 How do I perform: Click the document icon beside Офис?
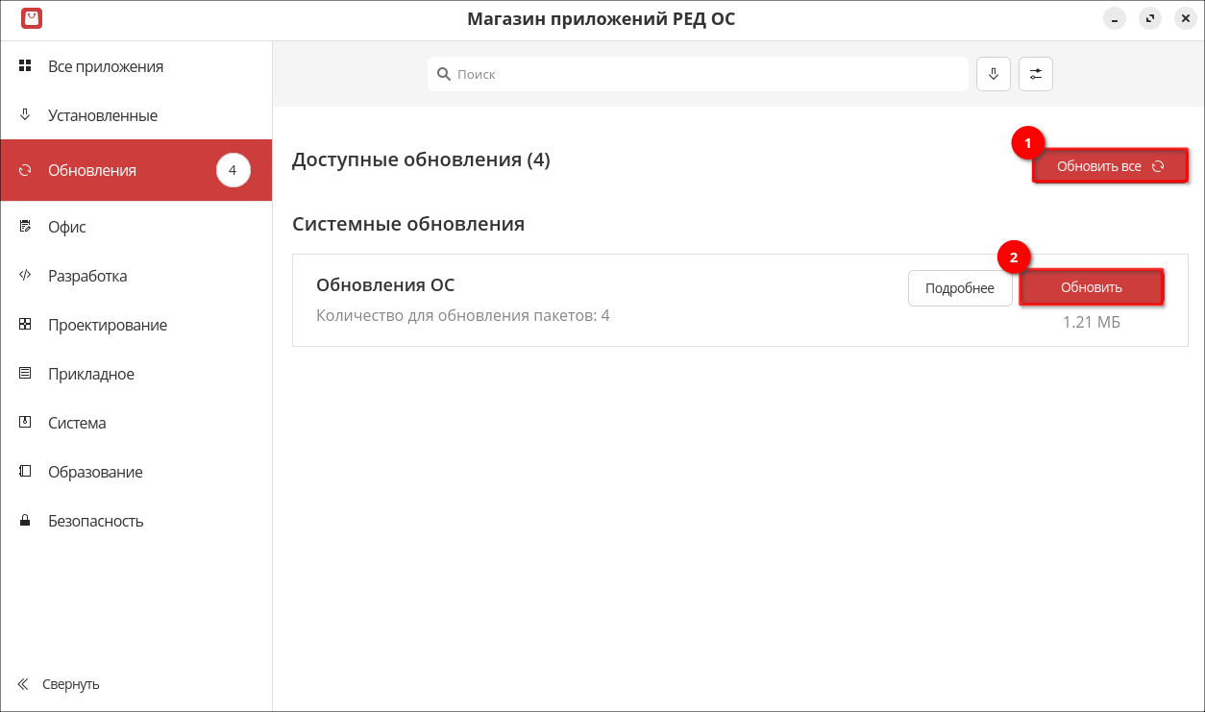coord(26,227)
